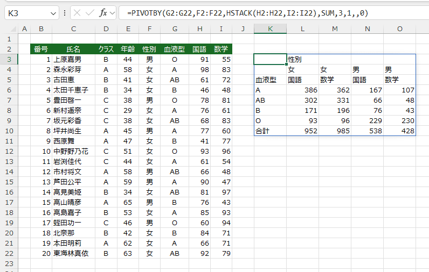Screen dimensions: 429x272
Task: Click the pivot value 229
Action: point(368,120)
